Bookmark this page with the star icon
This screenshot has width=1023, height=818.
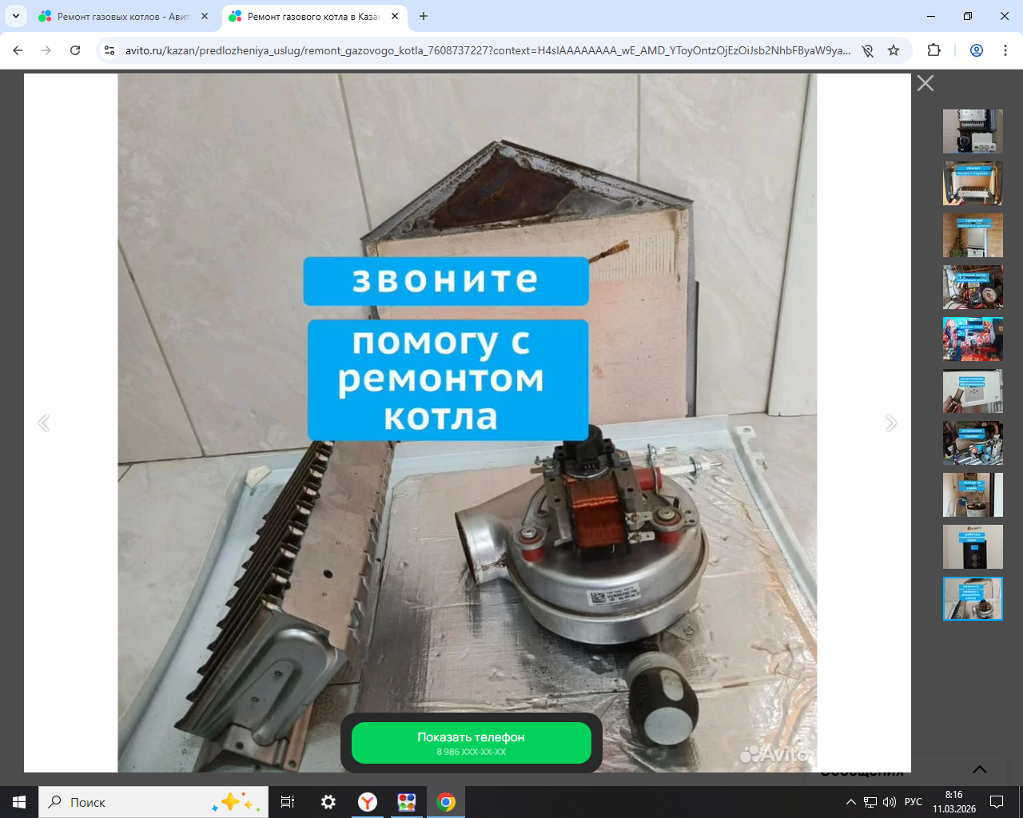coord(894,50)
